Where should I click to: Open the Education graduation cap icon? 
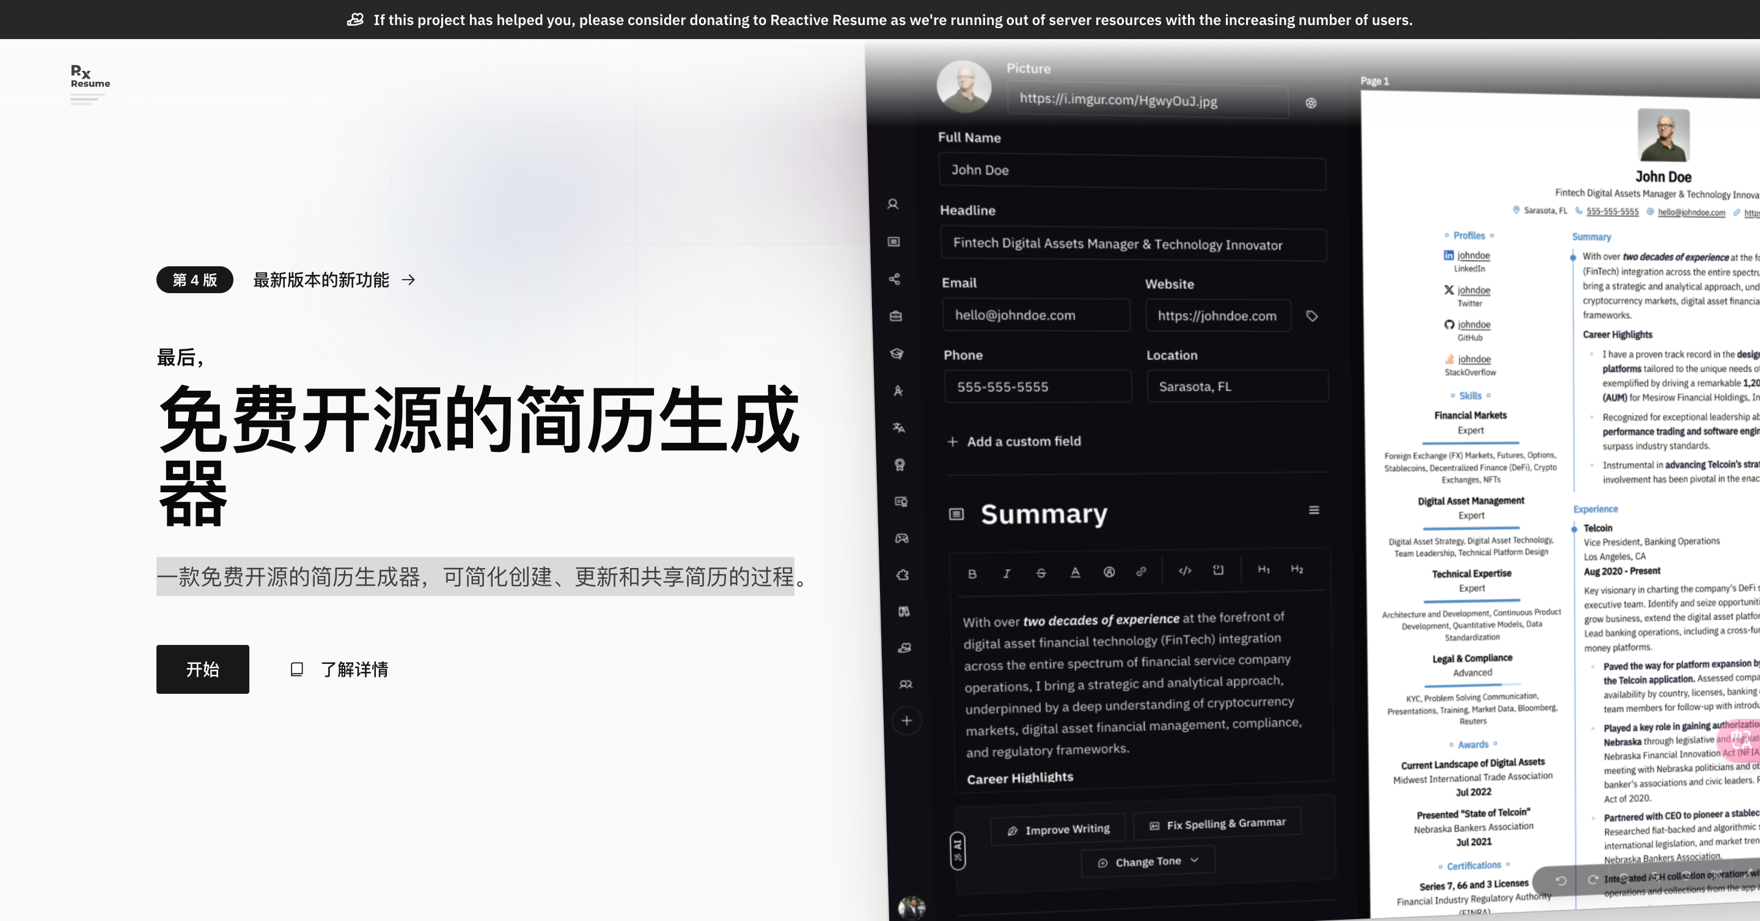[x=897, y=353]
